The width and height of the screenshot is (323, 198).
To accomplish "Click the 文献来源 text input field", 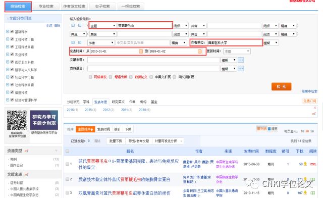I will pos(153,60).
